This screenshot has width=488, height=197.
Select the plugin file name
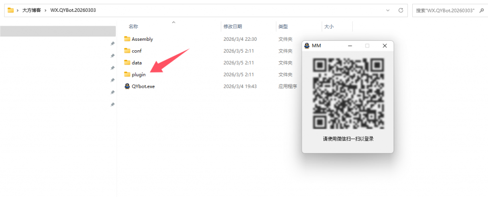(x=139, y=75)
